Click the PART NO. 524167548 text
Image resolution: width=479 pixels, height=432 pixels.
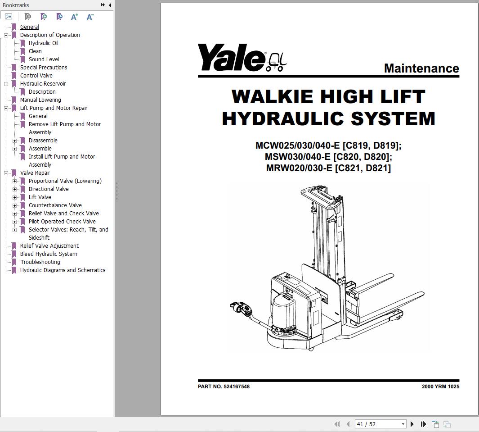224,387
